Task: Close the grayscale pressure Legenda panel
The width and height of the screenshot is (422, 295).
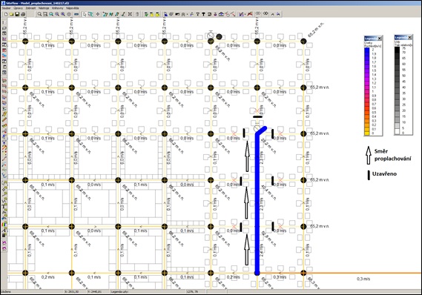Action: [x=410, y=37]
